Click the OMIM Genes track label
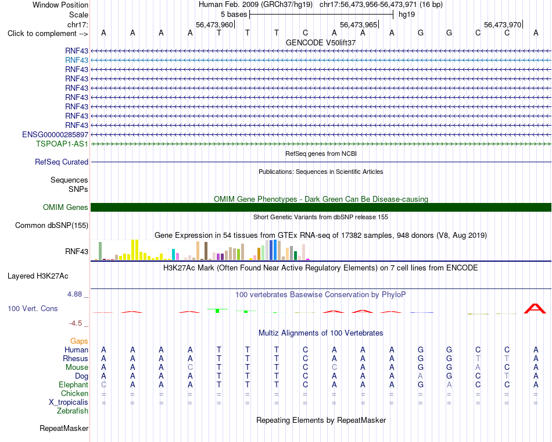This screenshot has height=442, width=552. coord(66,207)
